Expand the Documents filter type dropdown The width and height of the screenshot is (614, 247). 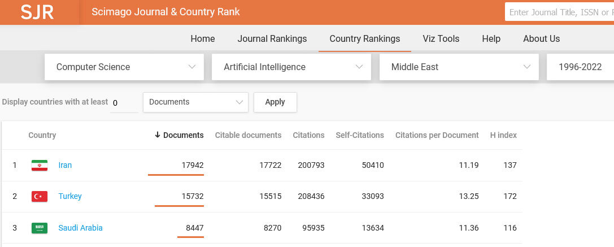point(195,102)
